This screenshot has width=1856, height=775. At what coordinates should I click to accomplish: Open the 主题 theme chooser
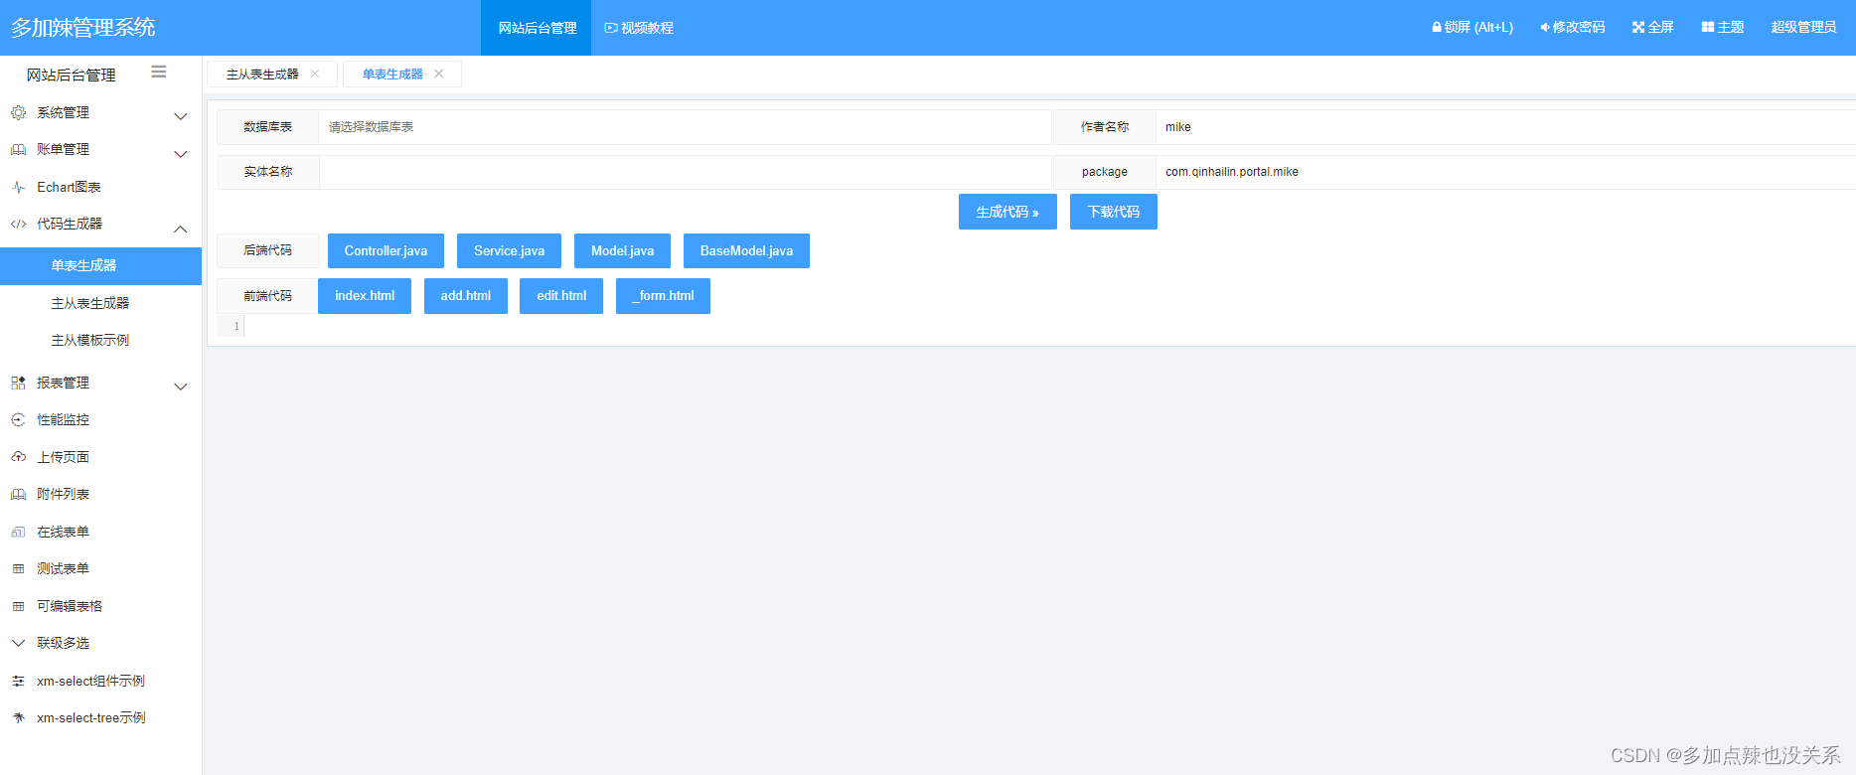[x=1723, y=27]
